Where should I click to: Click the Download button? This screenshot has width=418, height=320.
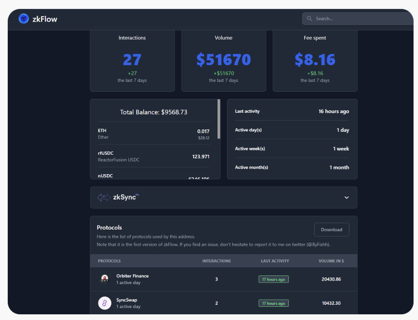pos(331,230)
